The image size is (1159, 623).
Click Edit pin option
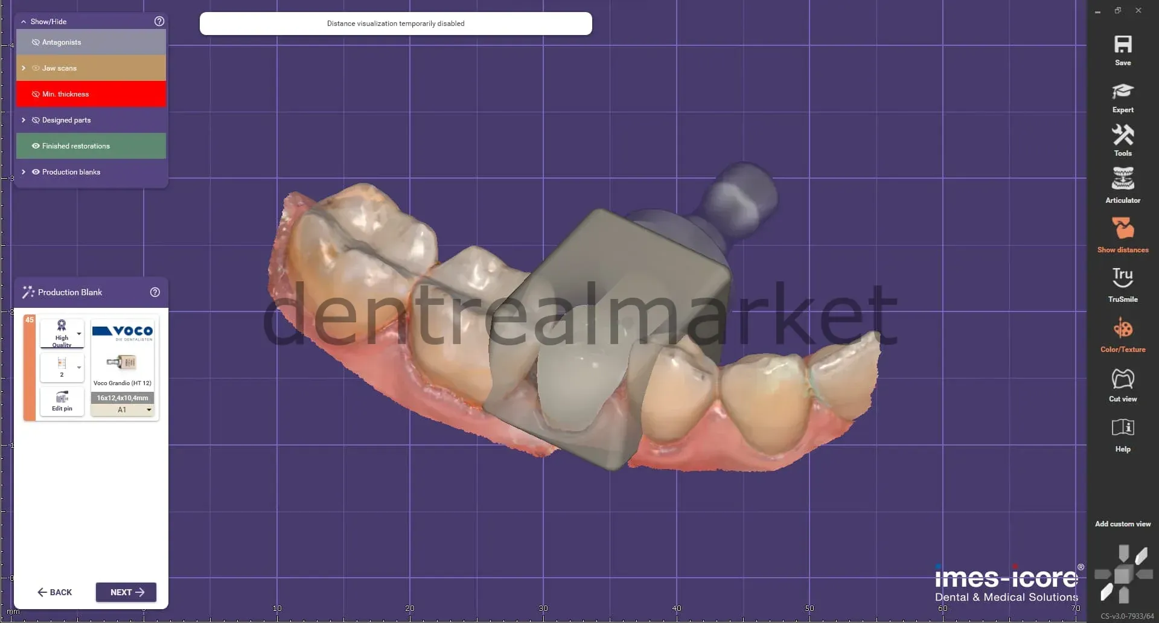click(62, 401)
